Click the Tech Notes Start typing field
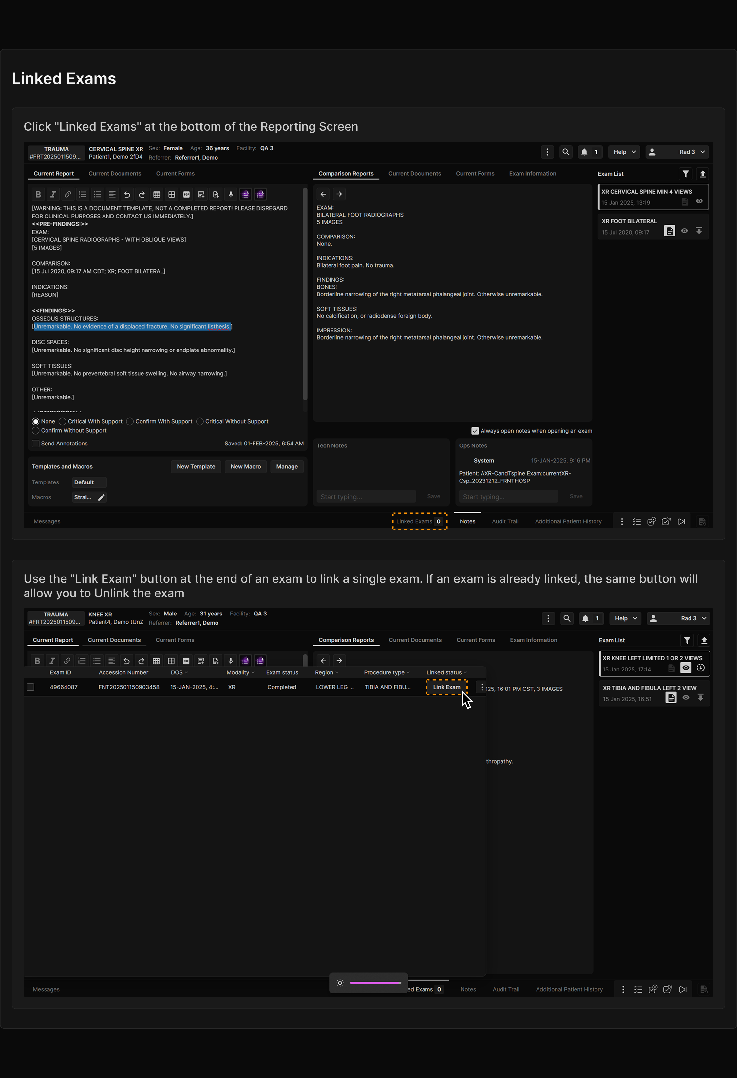The height and width of the screenshot is (1078, 737). [x=366, y=497]
